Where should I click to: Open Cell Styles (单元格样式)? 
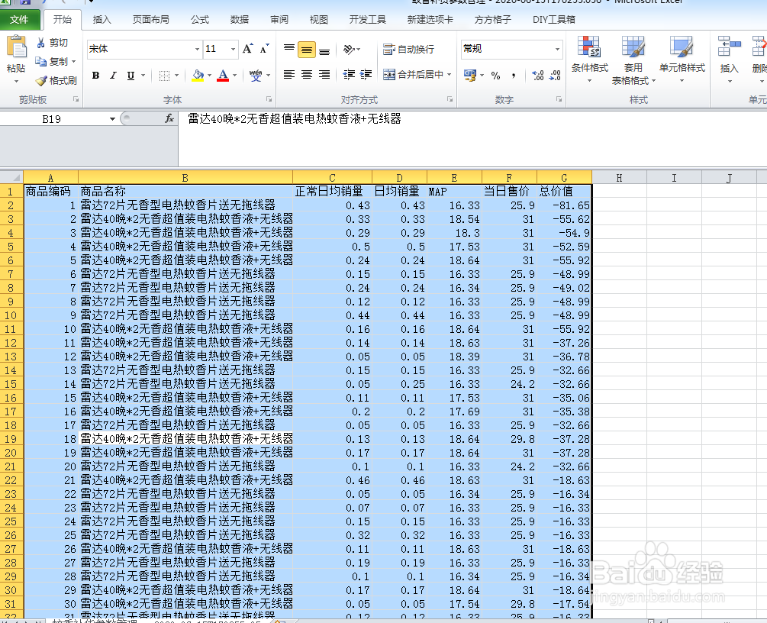pyautogui.click(x=682, y=59)
